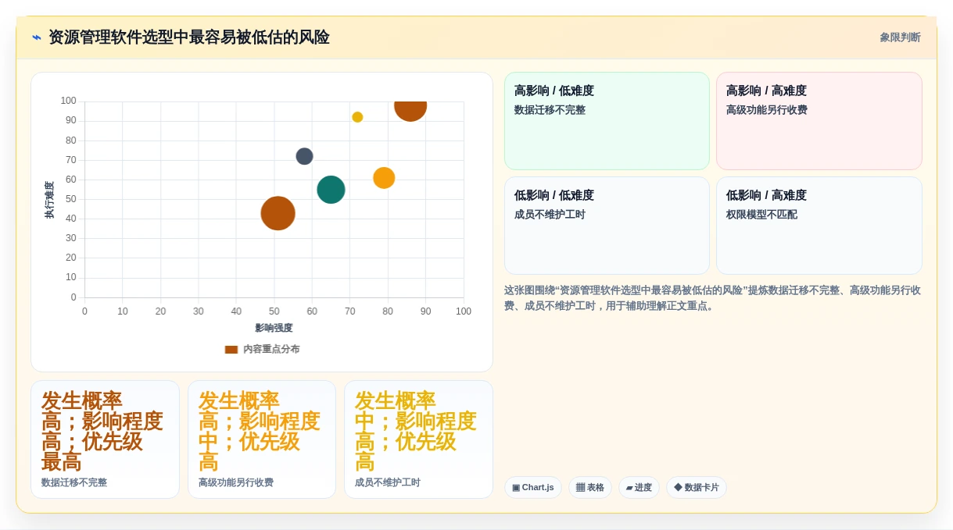
Task: Select the teal bubble in the chart
Action: 331,190
